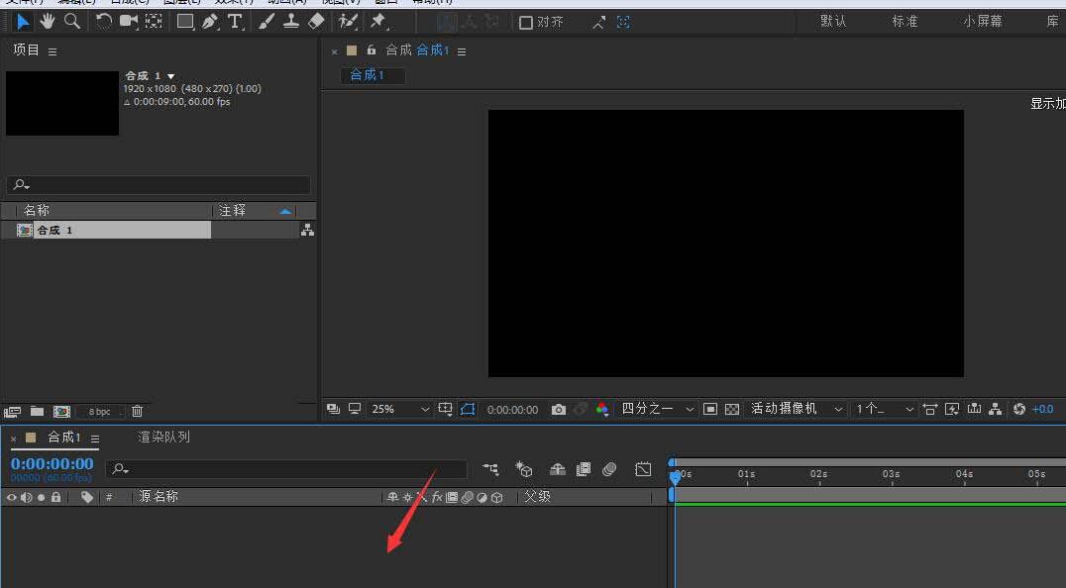The width and height of the screenshot is (1066, 588).
Task: Select the Rotation tool
Action: click(103, 22)
